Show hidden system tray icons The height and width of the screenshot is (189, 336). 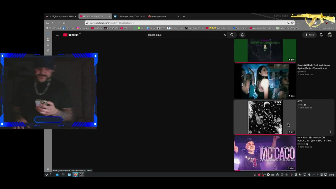pyautogui.click(x=313, y=175)
